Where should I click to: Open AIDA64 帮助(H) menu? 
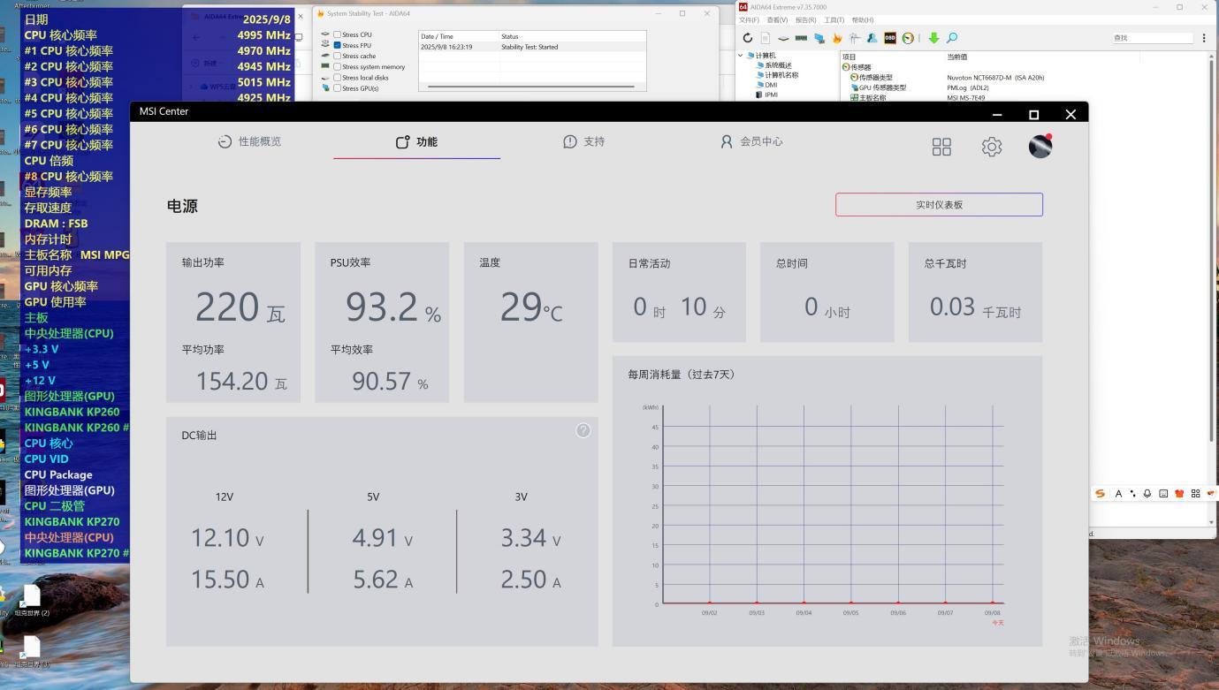coord(863,20)
